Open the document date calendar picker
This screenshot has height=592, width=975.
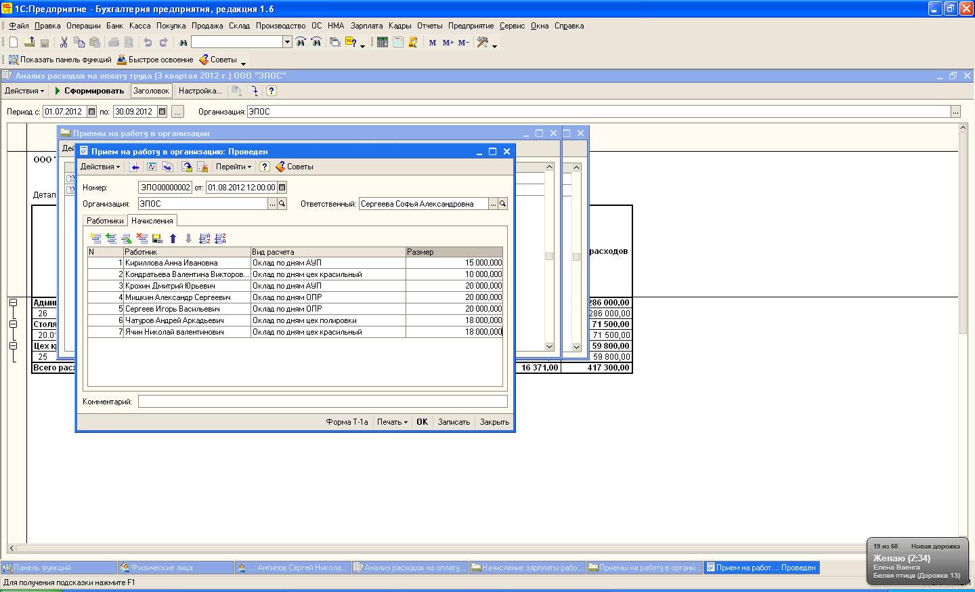click(282, 188)
